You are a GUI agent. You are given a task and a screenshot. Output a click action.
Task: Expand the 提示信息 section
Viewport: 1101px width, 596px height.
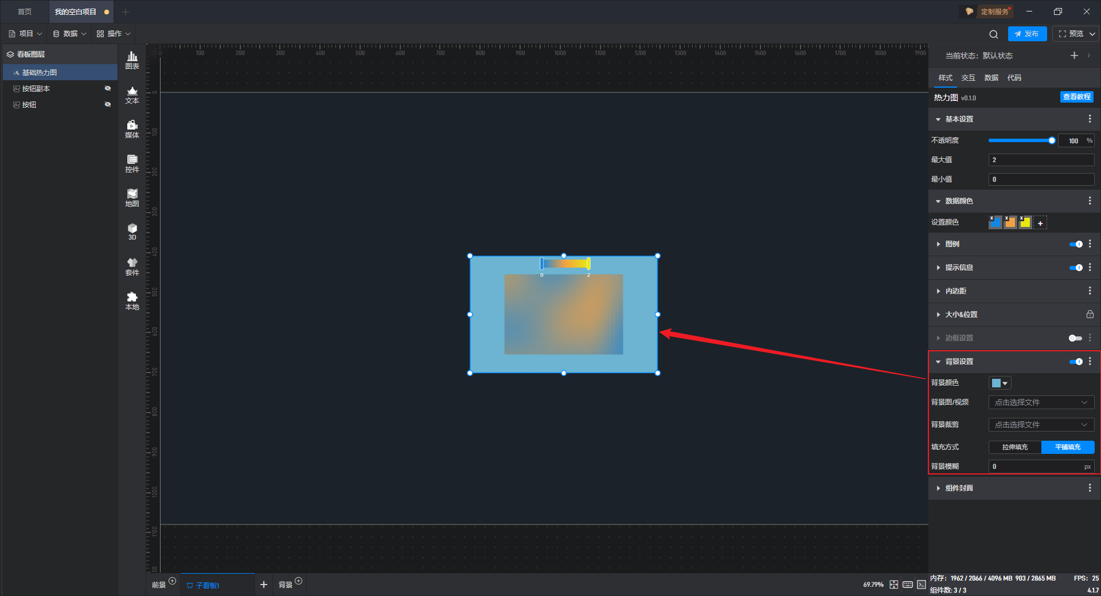tap(938, 268)
